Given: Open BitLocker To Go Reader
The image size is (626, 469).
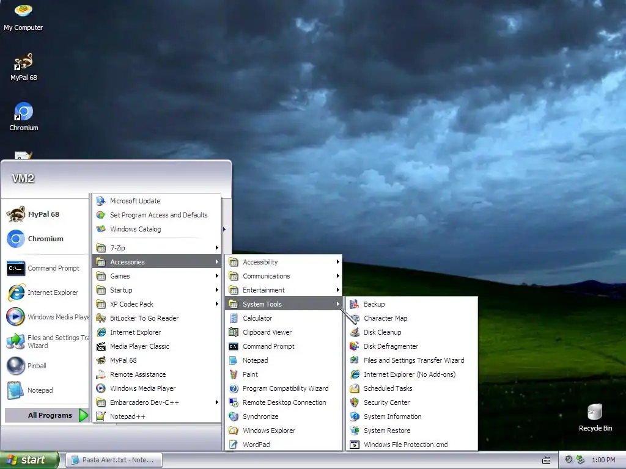Looking at the screenshot, I should pyautogui.click(x=156, y=318).
